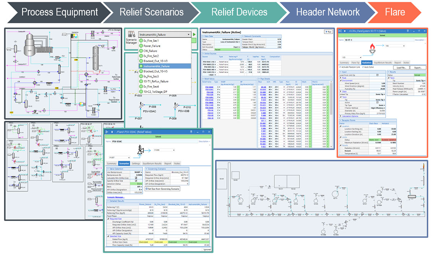Image resolution: width=432 pixels, height=255 pixels.
Task: Click the flare stack tip in header network
Action: click(424, 168)
